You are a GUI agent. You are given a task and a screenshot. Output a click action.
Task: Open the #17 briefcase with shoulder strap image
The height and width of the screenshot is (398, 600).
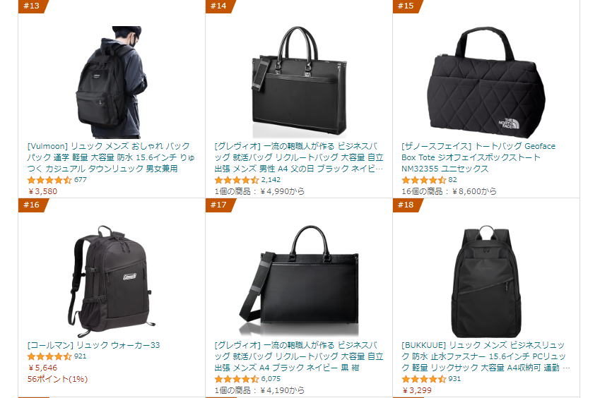click(x=299, y=281)
